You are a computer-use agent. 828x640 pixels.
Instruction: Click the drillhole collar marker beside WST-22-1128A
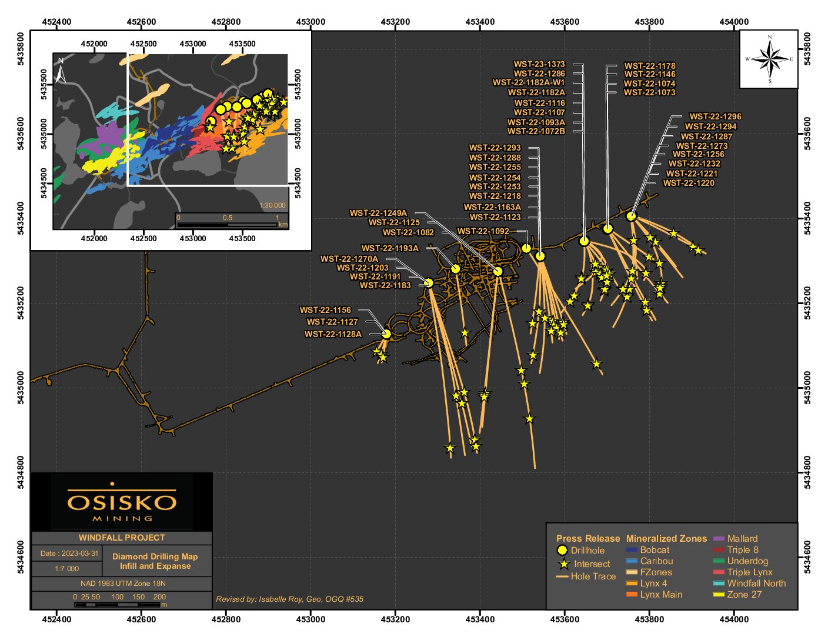coord(386,334)
